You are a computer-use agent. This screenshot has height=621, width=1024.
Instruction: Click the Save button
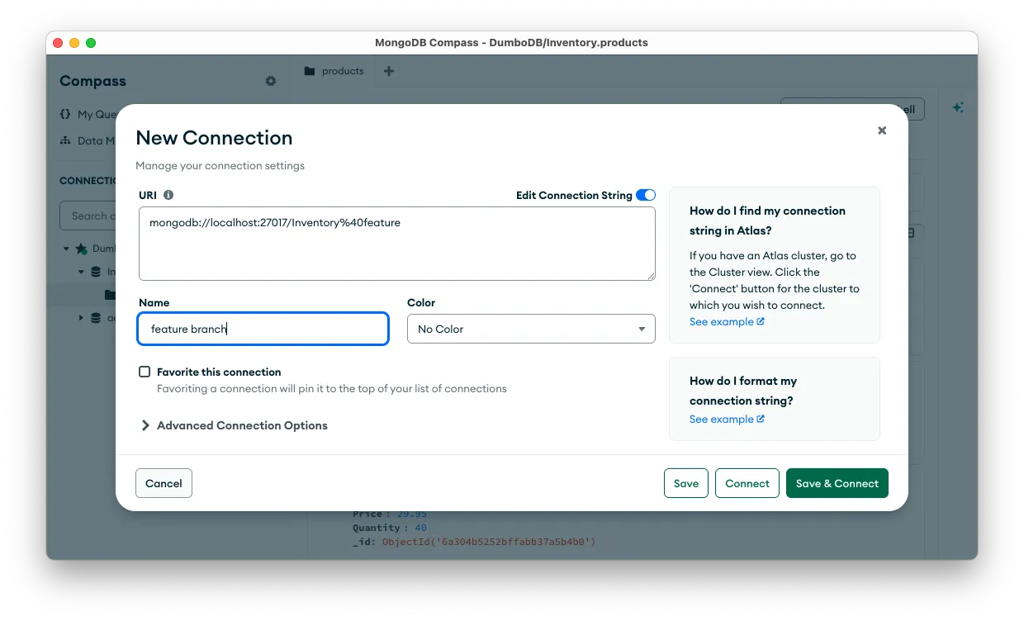pyautogui.click(x=686, y=484)
